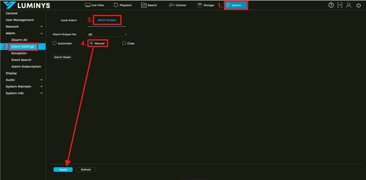Screen dimensions: 366x180
Task: Click the Alarm Reset button
Action: tap(62, 57)
